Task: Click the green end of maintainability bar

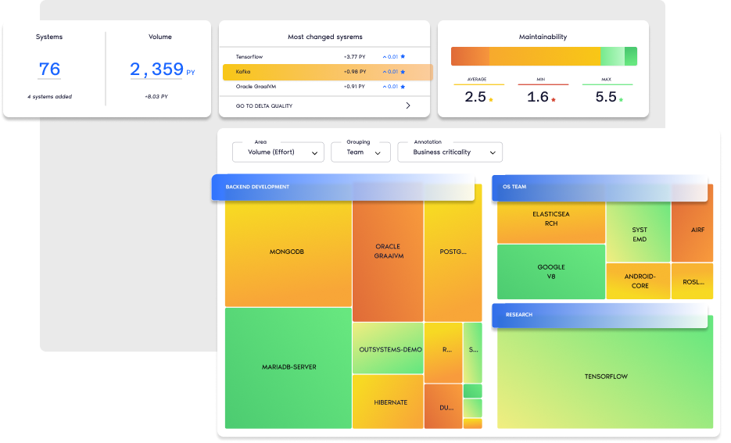Action: click(631, 56)
